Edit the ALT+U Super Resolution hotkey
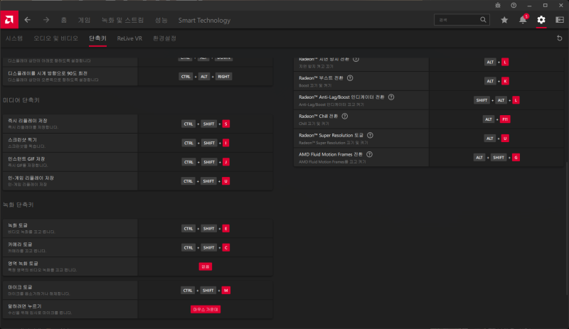The image size is (569, 329). (x=496, y=138)
